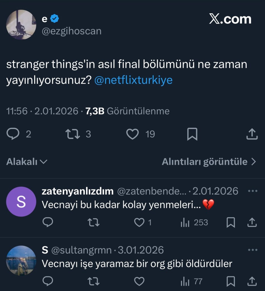
Task: Open the @netflixturkiye mention link
Action: pyautogui.click(x=133, y=80)
